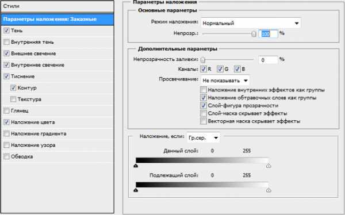Toggle the R channel checkbox

(x=204, y=69)
